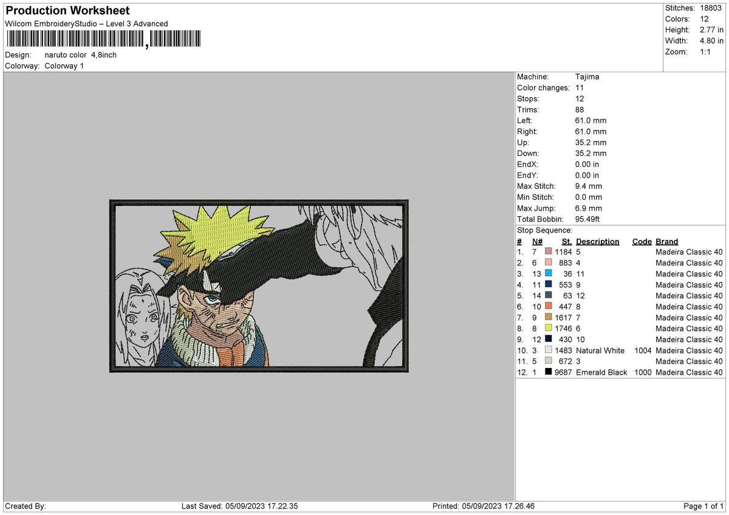Click the Max Jump value 6.9 mm

click(589, 208)
